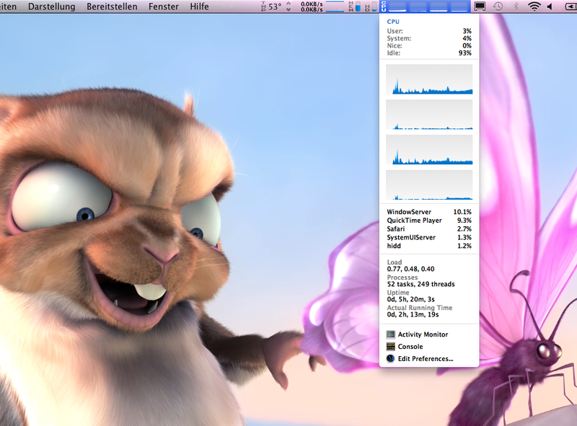The height and width of the screenshot is (426, 577).
Task: Choose Edit Preferences... menu entry
Action: coord(429,359)
